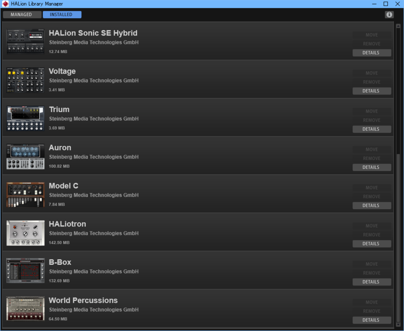Screen dimensions: 404x331
Task: Open DETAILS for Auron library
Action: click(x=372, y=167)
